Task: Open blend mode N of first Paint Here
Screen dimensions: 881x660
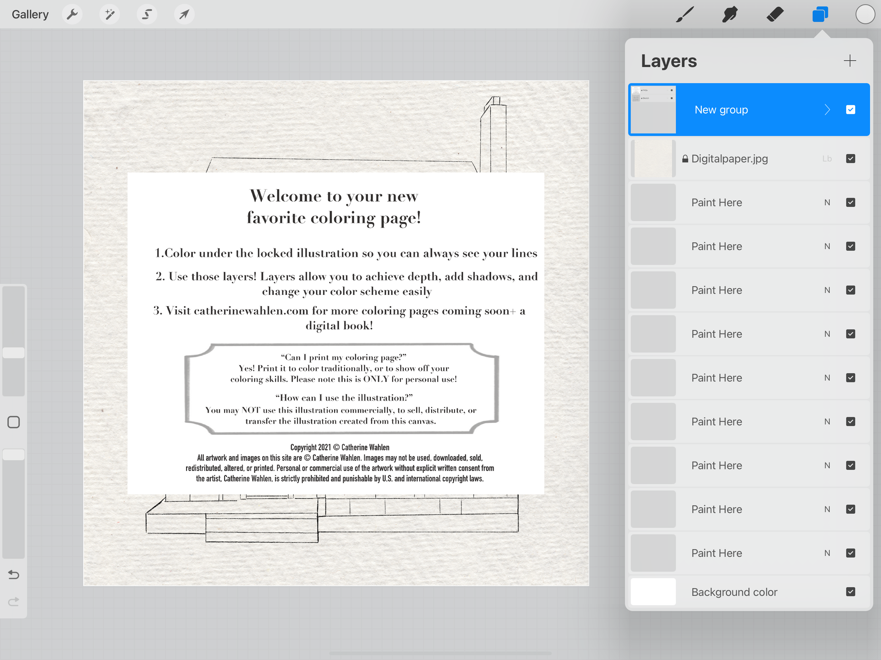Action: pyautogui.click(x=827, y=202)
